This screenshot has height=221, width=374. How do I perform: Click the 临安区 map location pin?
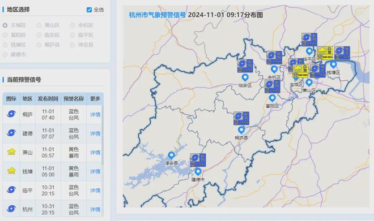(x=245, y=77)
